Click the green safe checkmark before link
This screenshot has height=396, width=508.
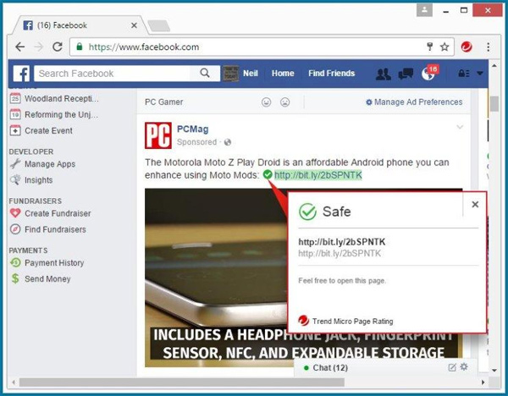click(268, 174)
